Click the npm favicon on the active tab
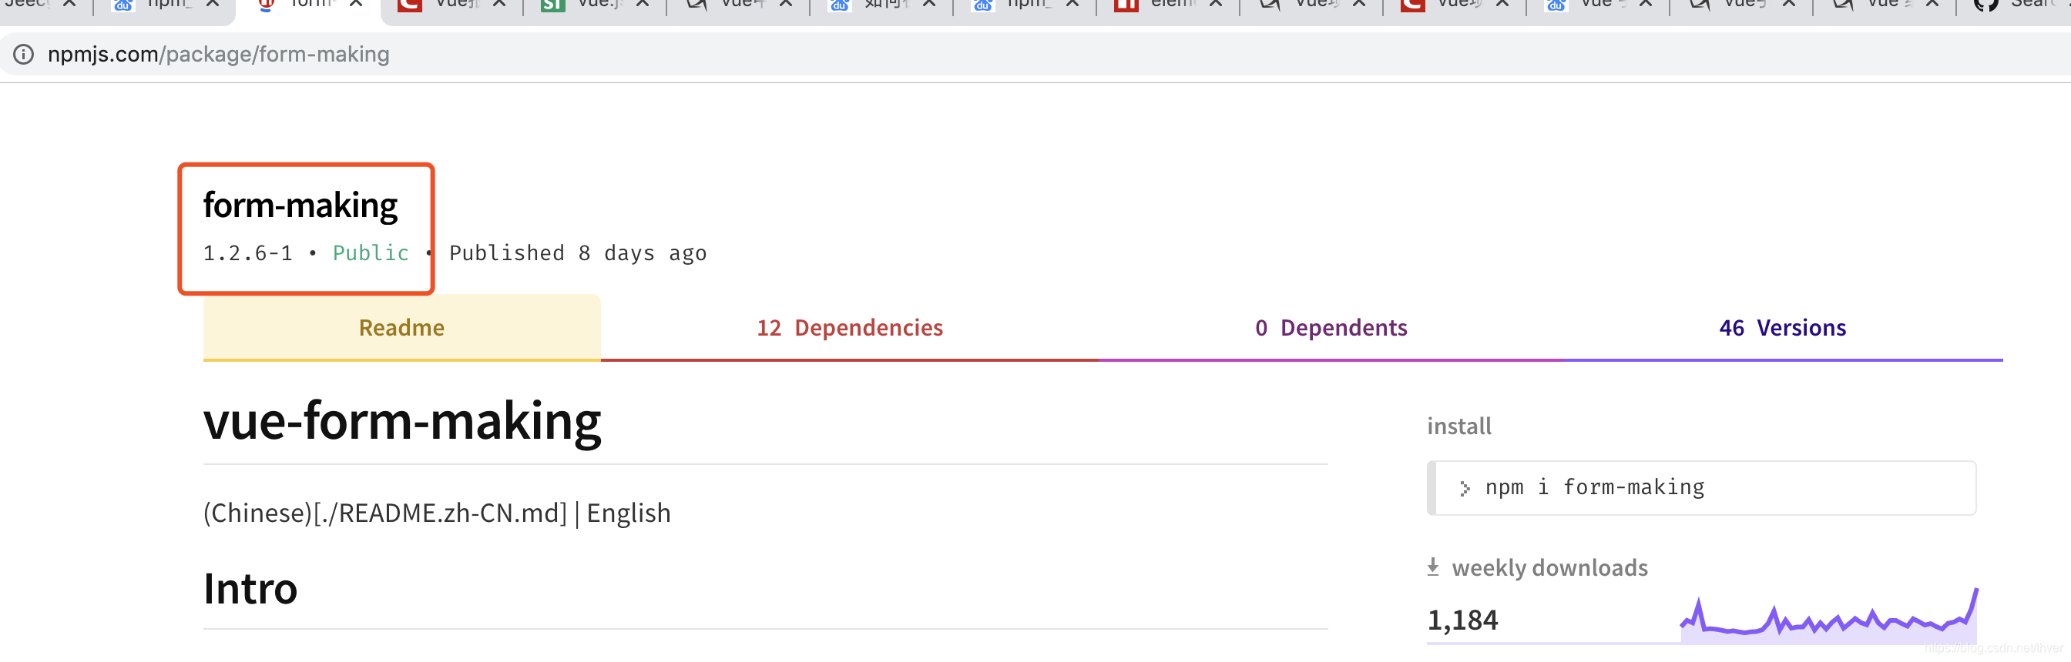2071x662 pixels. (x=266, y=5)
